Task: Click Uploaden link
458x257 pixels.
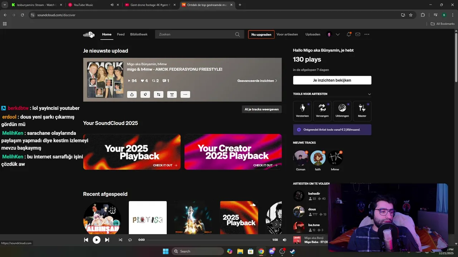Action: (x=313, y=35)
